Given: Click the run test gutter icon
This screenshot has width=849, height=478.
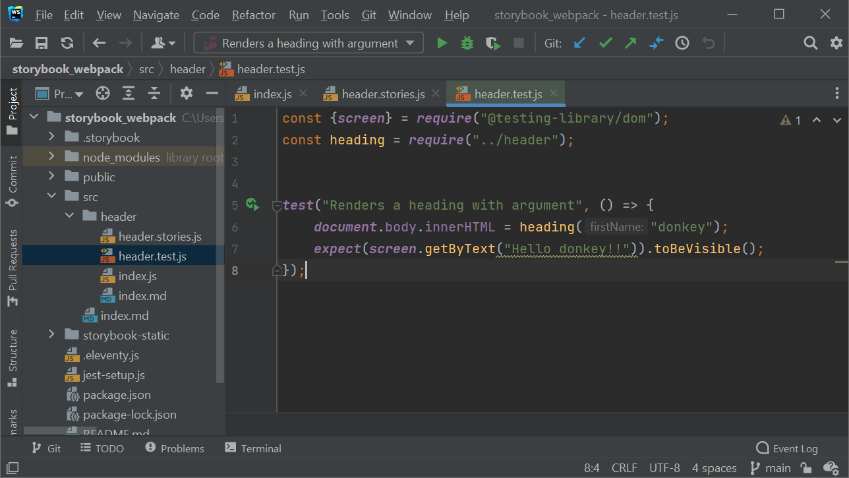Looking at the screenshot, I should click(252, 204).
